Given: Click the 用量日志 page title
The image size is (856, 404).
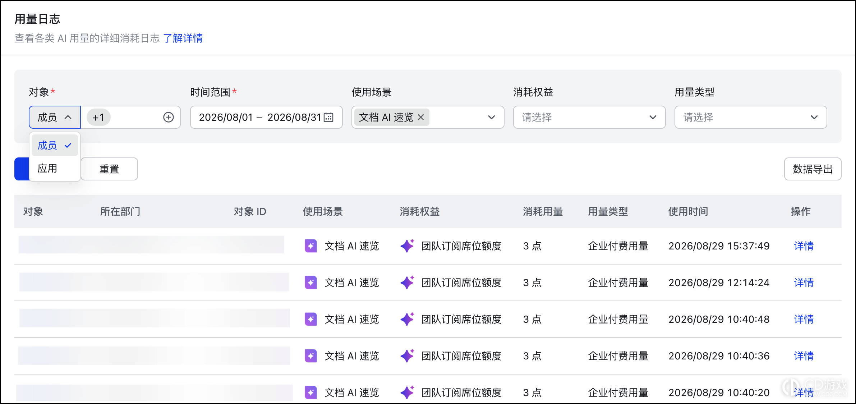Looking at the screenshot, I should (37, 19).
